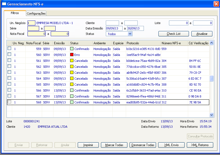Focus the first Nota Fiscal input field

(x=36, y=34)
